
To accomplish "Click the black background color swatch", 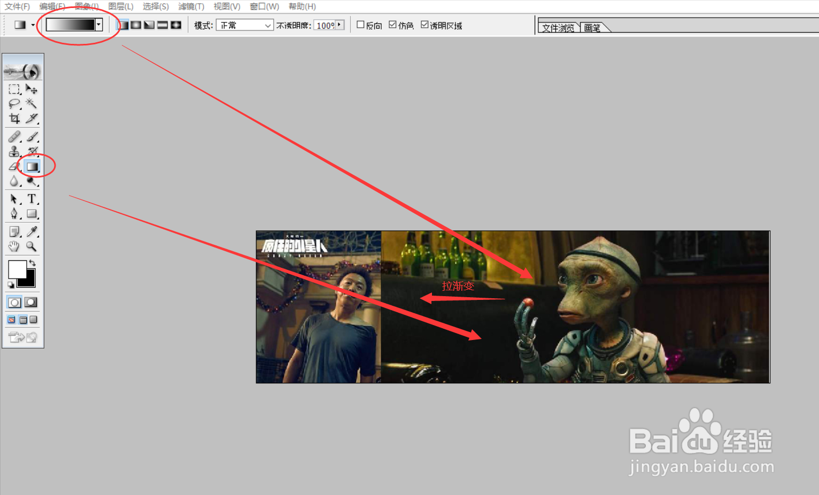I will coord(29,281).
